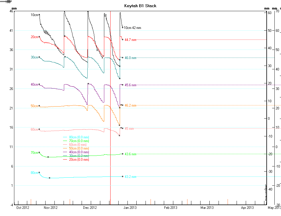
Task: Select the 50cm series label at left
Action: [34, 106]
